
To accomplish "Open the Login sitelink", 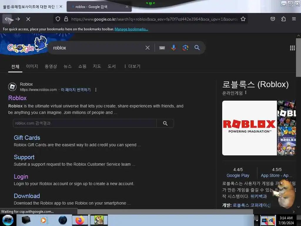I will click(21, 177).
